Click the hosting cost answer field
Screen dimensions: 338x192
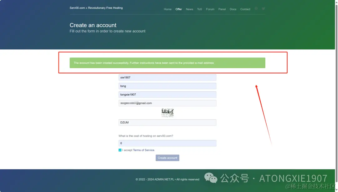tap(167, 143)
